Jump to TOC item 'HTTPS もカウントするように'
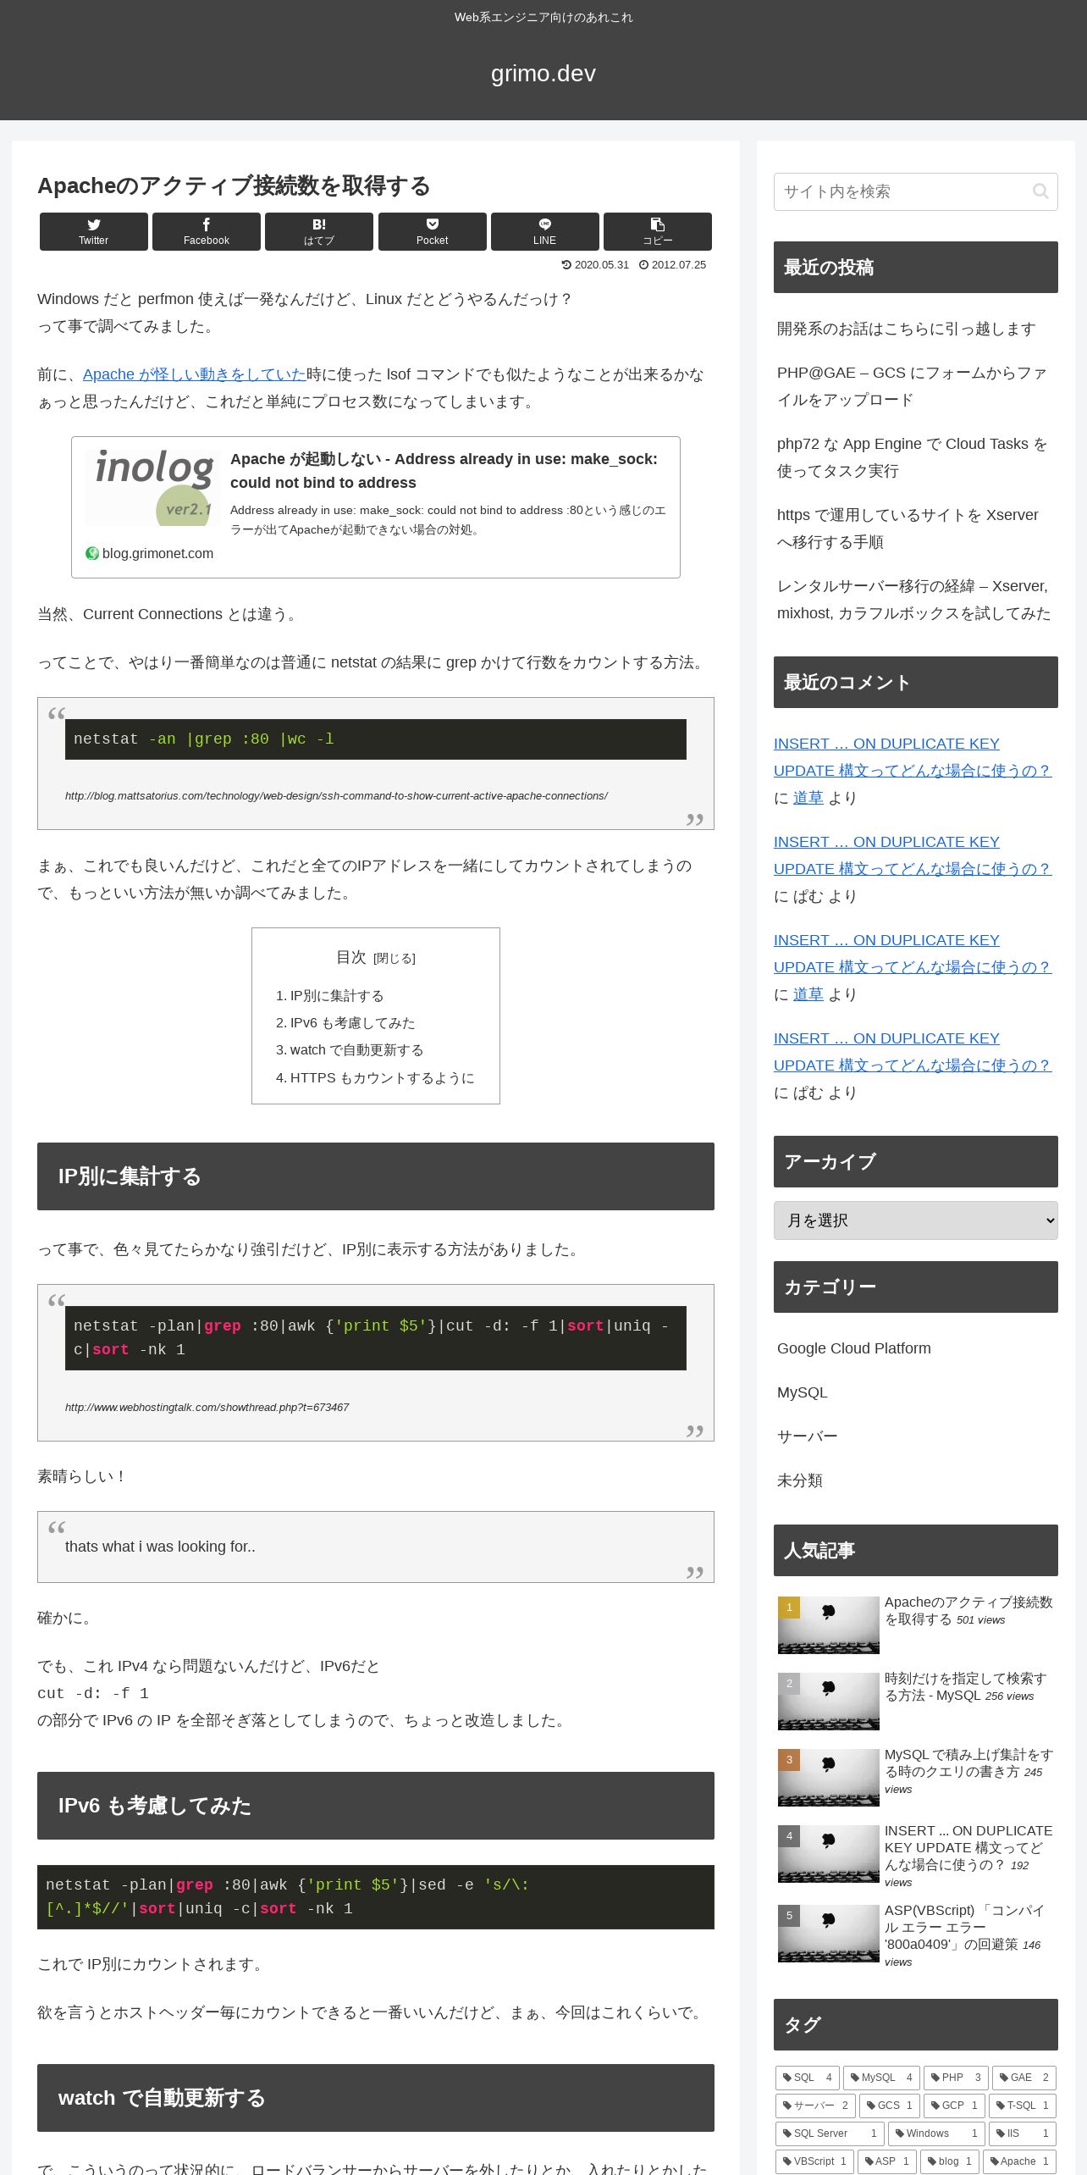 click(x=382, y=1078)
